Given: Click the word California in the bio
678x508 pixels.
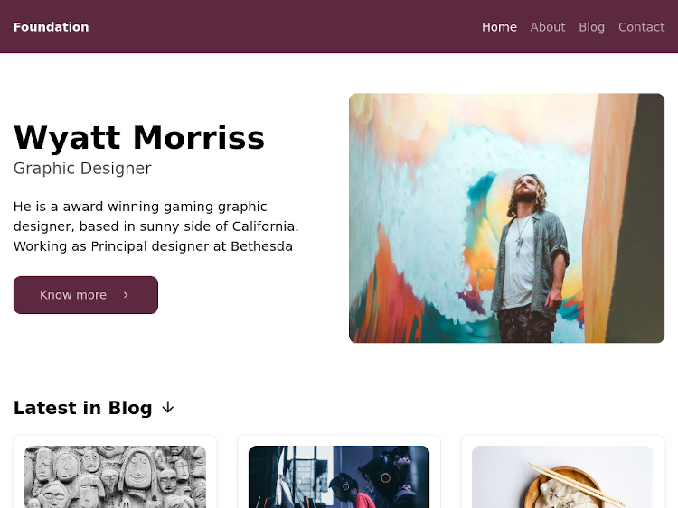Looking at the screenshot, I should click(265, 226).
